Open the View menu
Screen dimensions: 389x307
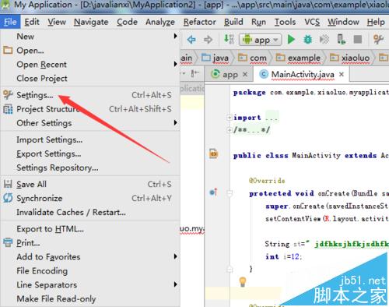click(57, 22)
